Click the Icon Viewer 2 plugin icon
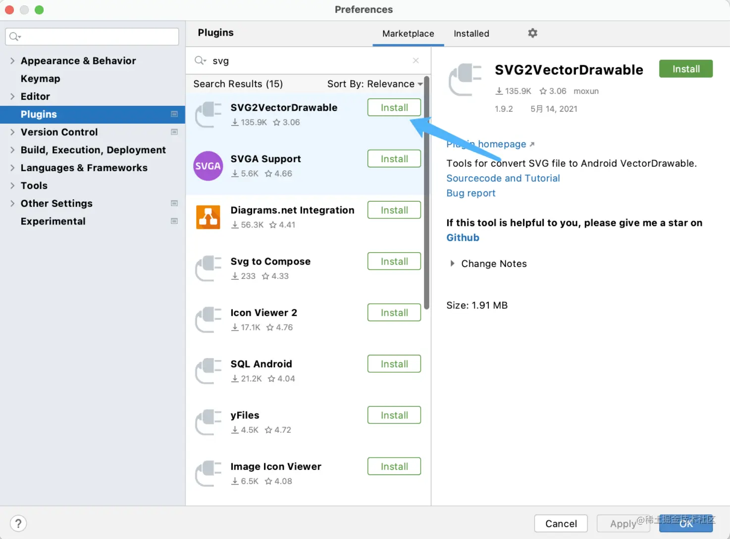The image size is (730, 539). [x=208, y=320]
